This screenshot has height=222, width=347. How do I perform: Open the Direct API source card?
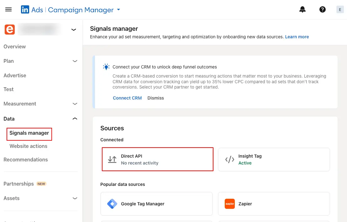point(157,160)
